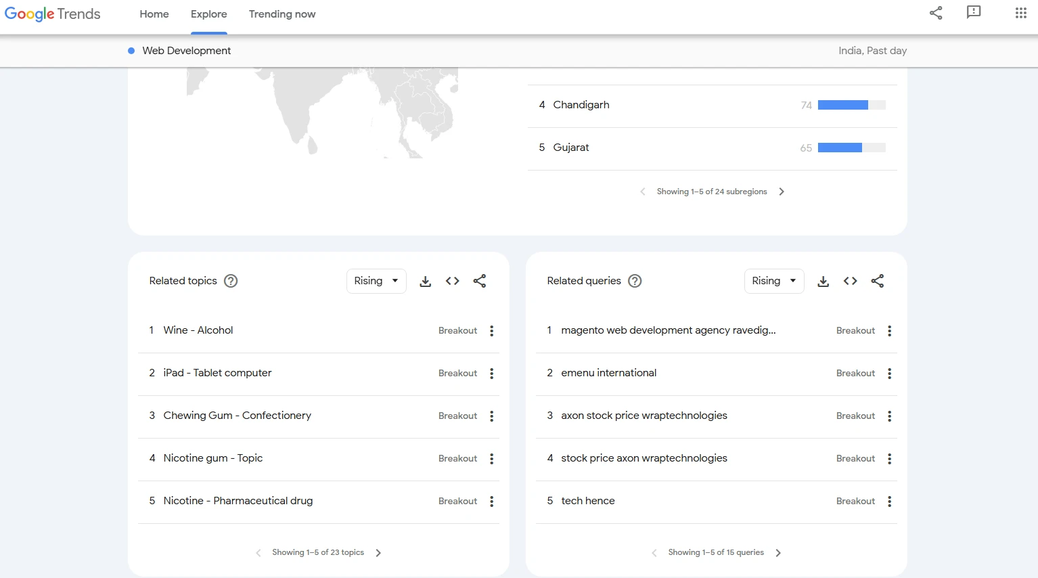Go to the Home tab
Image resolution: width=1038 pixels, height=578 pixels.
(154, 14)
